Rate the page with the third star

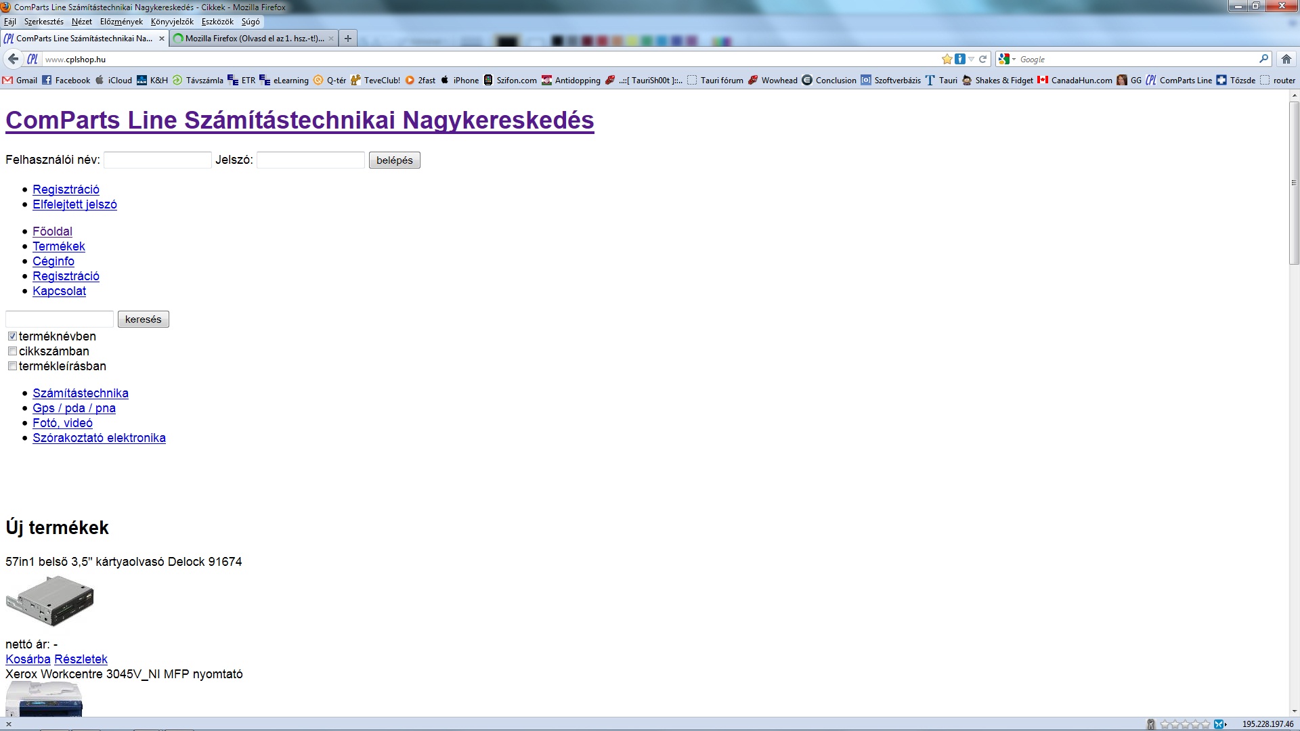[x=1186, y=724]
